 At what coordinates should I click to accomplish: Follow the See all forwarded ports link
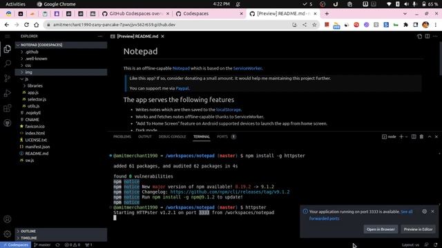(407, 211)
